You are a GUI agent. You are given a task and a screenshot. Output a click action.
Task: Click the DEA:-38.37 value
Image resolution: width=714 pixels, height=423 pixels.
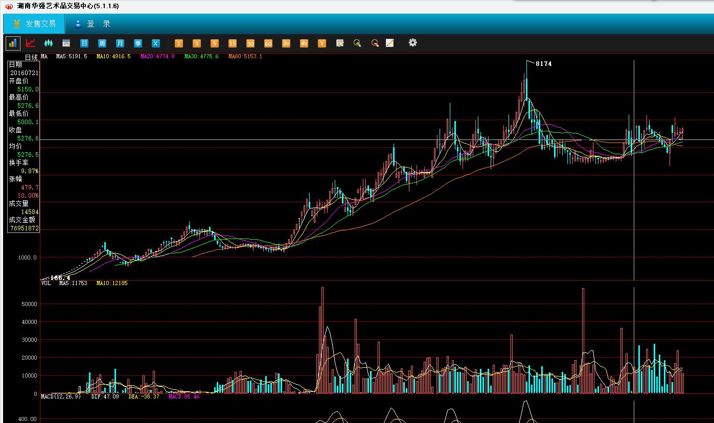click(x=144, y=396)
